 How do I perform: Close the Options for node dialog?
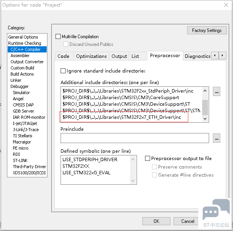(x=226, y=5)
